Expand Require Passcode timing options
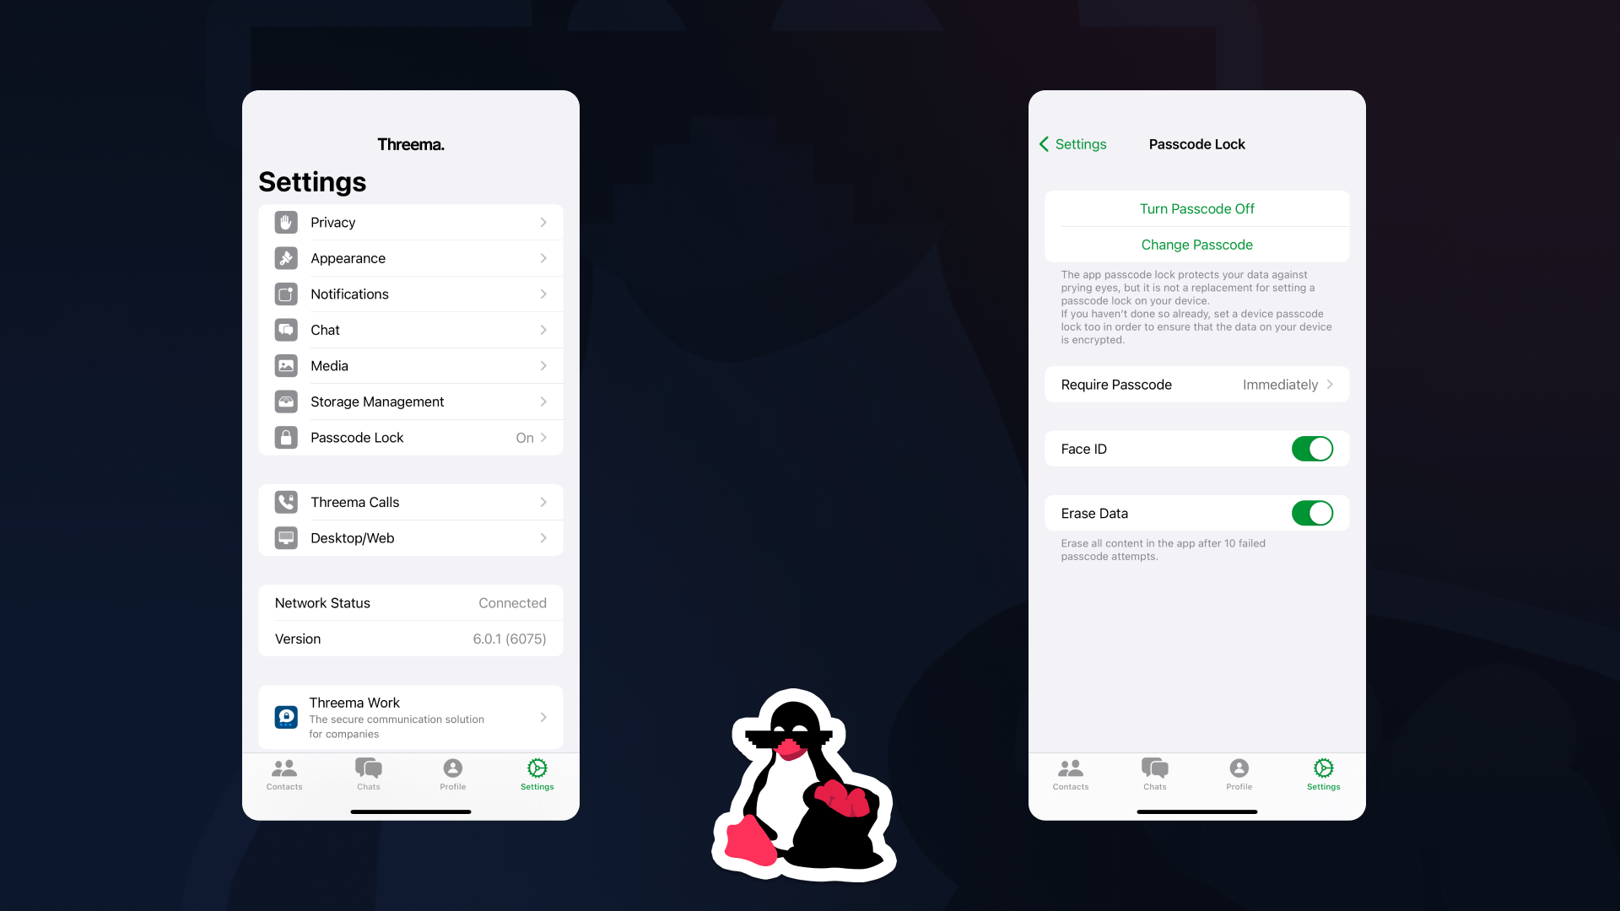Viewport: 1620px width, 911px height. pyautogui.click(x=1196, y=384)
